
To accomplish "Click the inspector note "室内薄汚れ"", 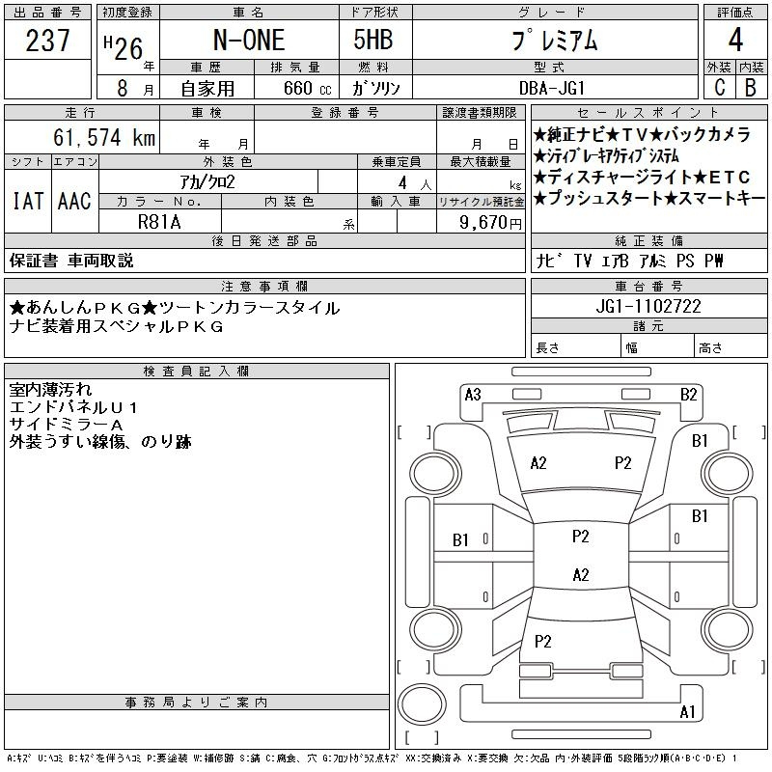I will 51,390.
